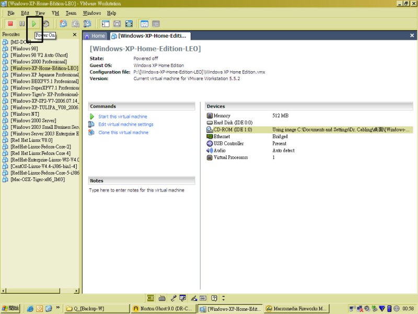The width and height of the screenshot is (418, 314).
Task: Select [Windows 2000 Professional] favorite
Action: coord(39,62)
